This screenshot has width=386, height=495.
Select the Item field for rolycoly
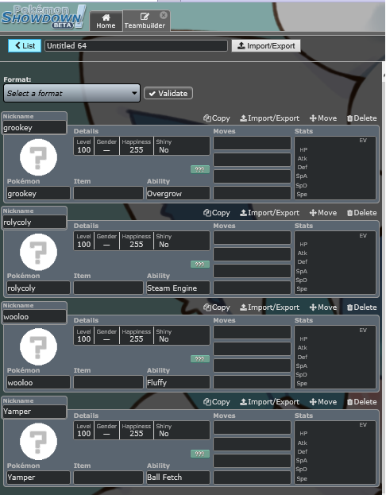[108, 288]
